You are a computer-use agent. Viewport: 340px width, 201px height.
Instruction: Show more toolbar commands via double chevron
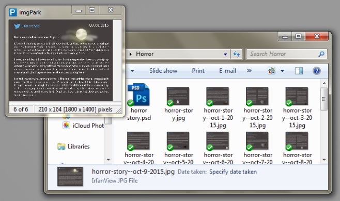pos(250,70)
